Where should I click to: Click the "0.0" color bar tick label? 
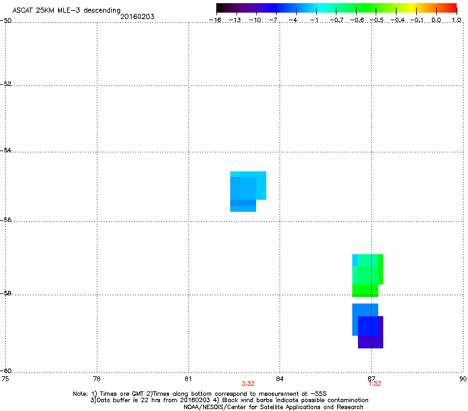coord(436,20)
